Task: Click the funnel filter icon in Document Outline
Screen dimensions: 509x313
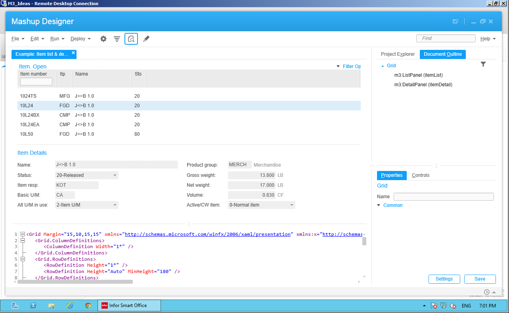Action: coord(483,64)
